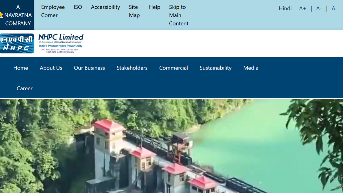Viewport: 343px width, 193px height.
Task: Click the dam banner video image
Action: [x=171, y=146]
